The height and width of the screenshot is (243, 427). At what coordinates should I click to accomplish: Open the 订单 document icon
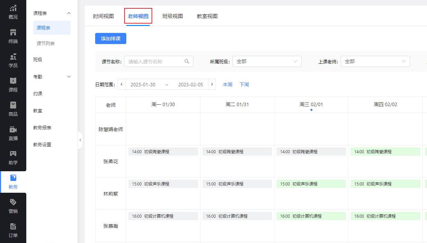pyautogui.click(x=13, y=227)
